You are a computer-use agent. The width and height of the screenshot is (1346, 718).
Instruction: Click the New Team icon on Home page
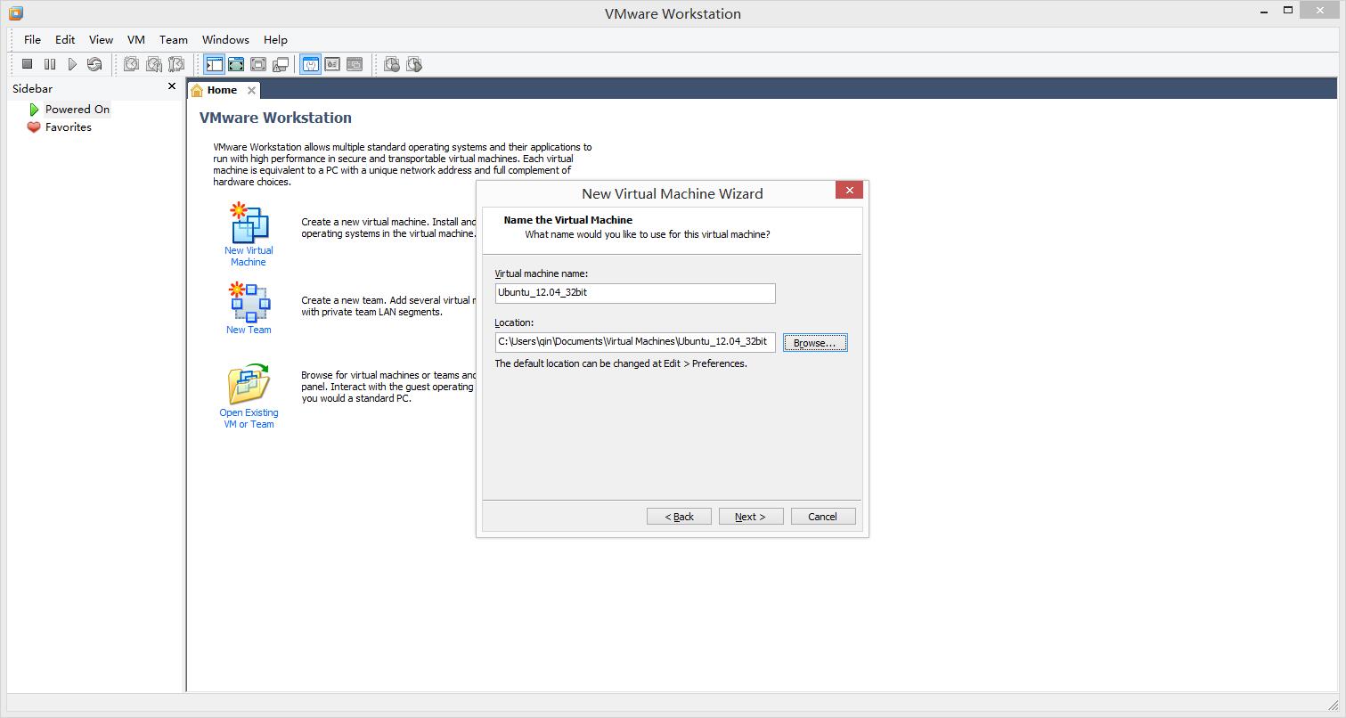tap(249, 302)
